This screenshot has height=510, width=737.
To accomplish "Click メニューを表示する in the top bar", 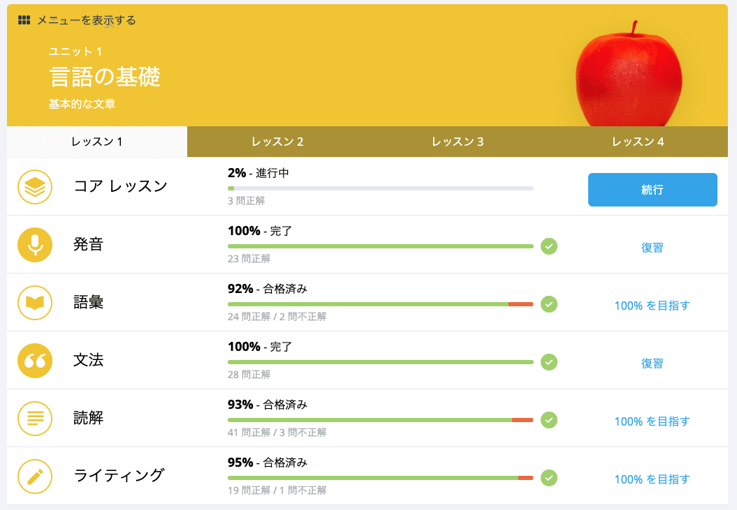I will click(x=85, y=20).
